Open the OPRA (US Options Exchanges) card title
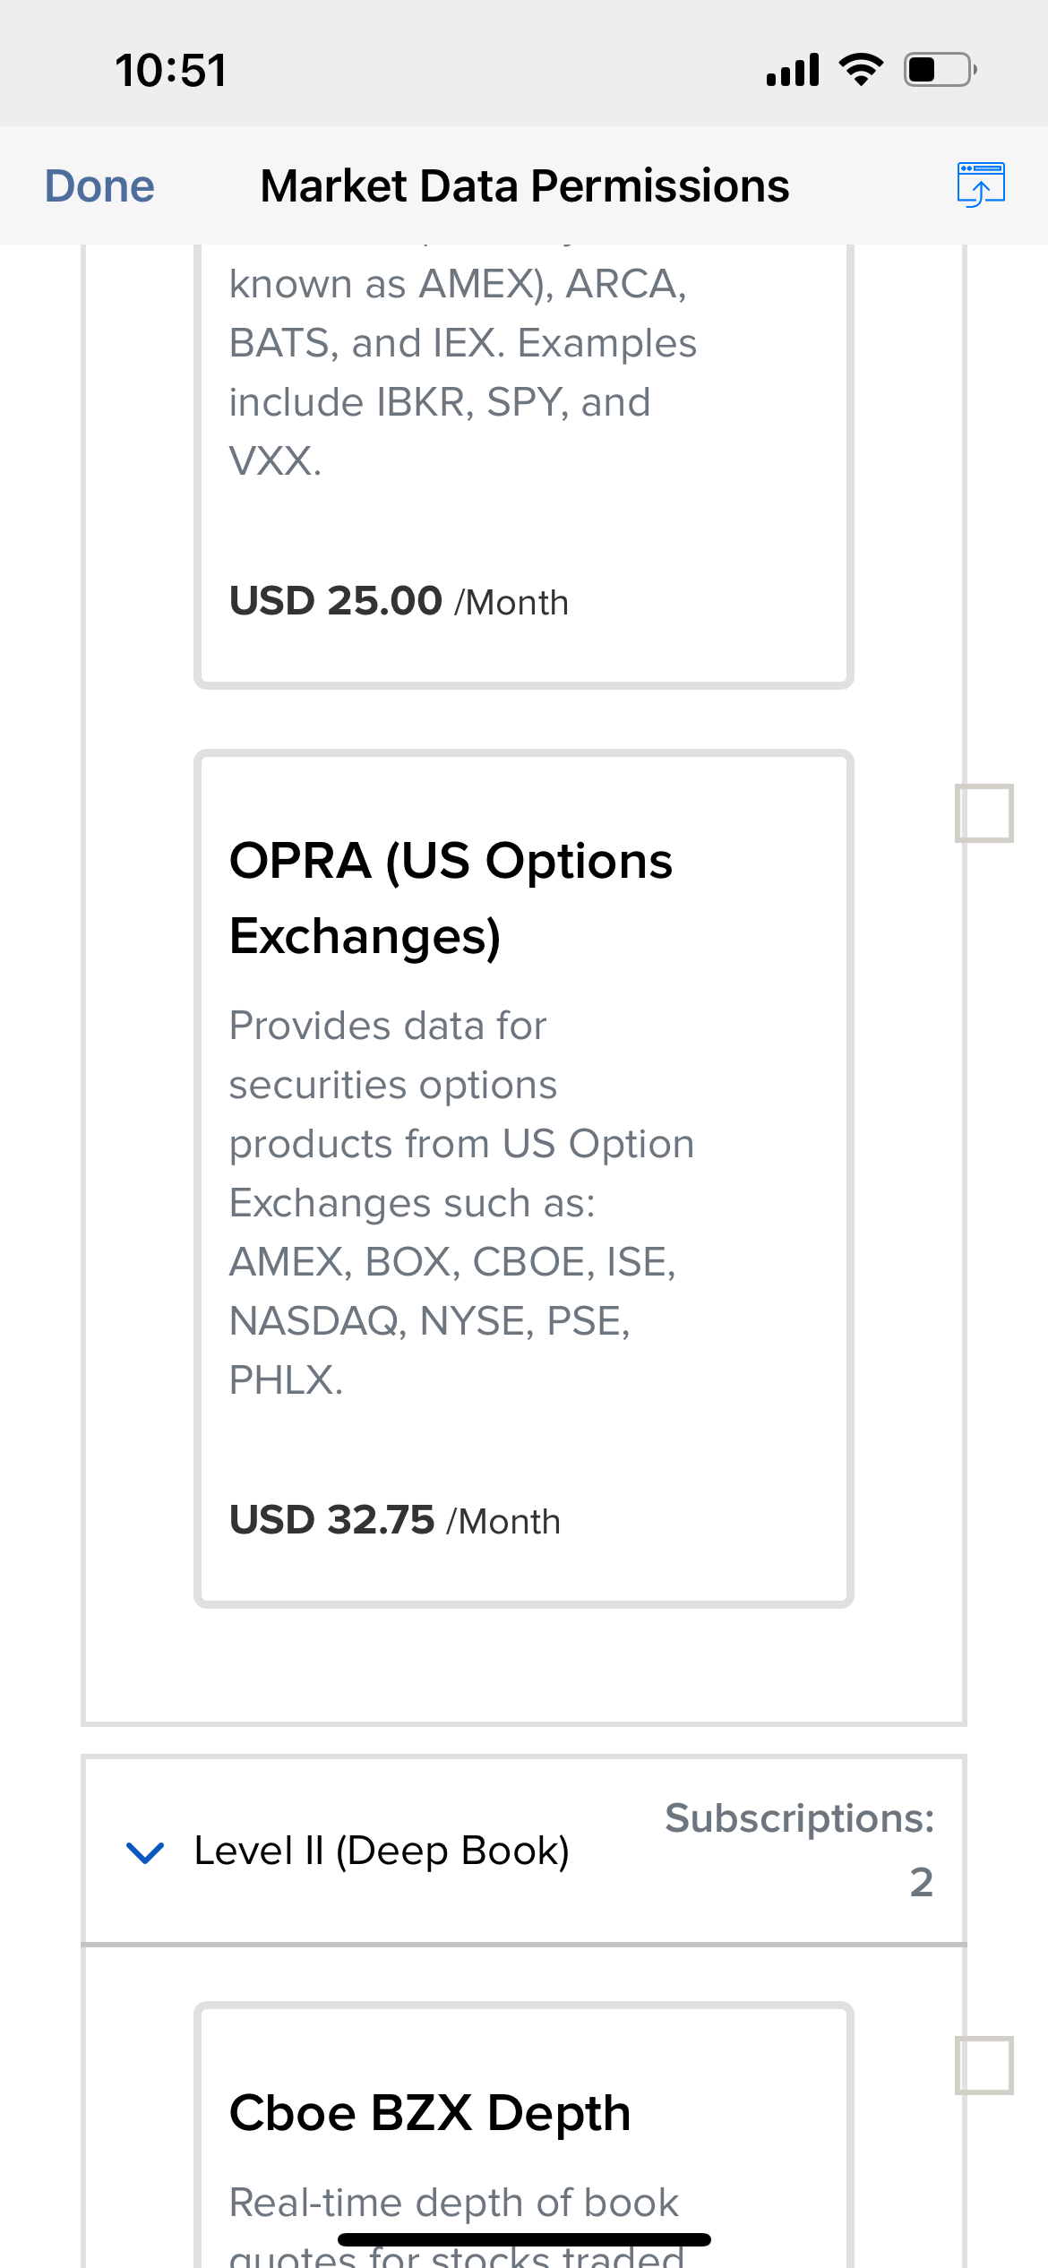This screenshot has width=1048, height=2268. coord(451,898)
